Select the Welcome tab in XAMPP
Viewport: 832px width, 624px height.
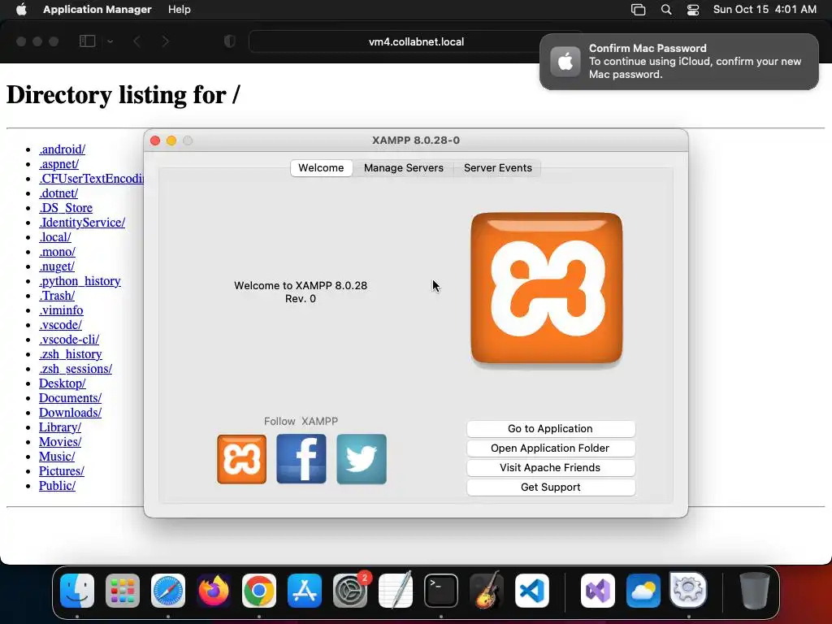(x=321, y=167)
